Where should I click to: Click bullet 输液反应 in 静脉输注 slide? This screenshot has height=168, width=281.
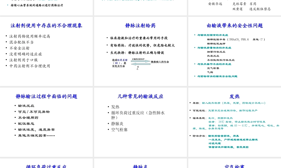[x=26, y=106]
